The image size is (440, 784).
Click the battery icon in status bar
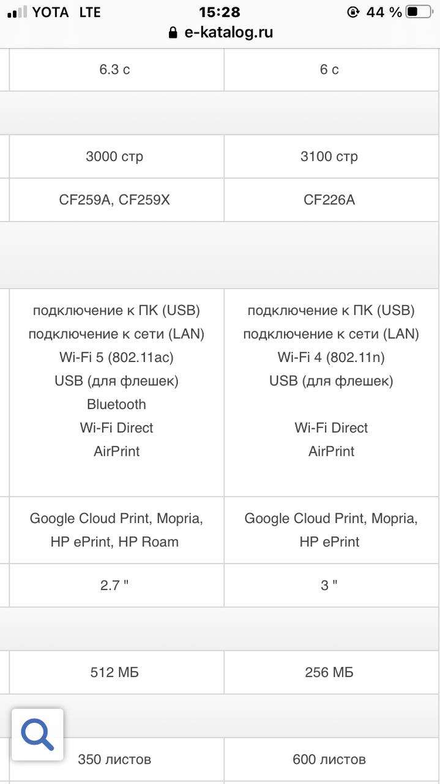(x=420, y=12)
